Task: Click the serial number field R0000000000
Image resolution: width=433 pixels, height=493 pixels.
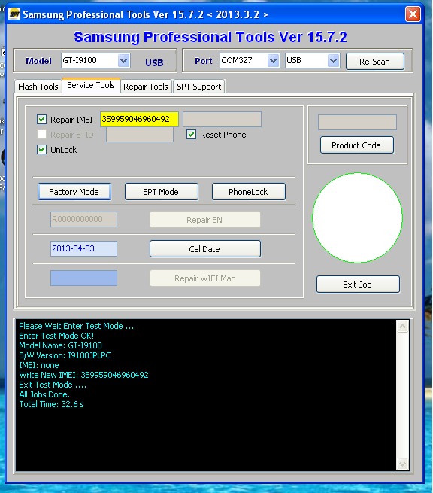Action: click(x=83, y=219)
